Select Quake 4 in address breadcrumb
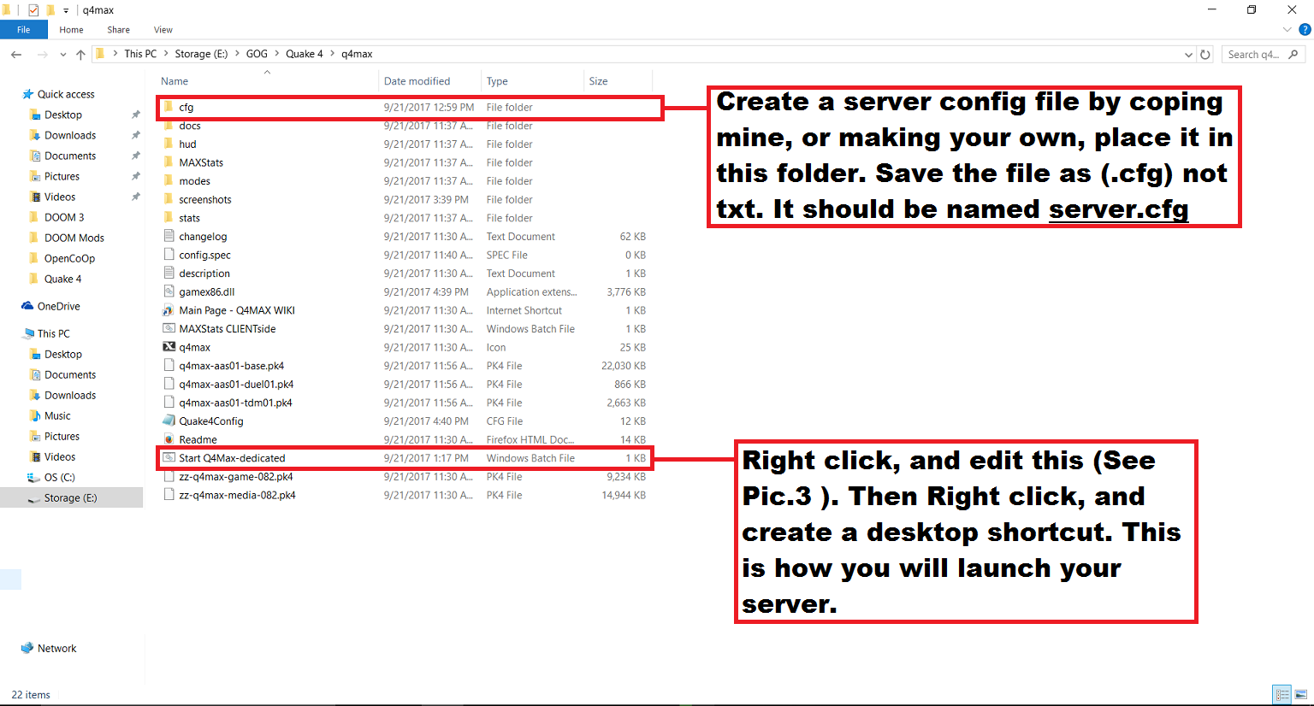Screen dimensions: 1314x706 click(x=305, y=54)
